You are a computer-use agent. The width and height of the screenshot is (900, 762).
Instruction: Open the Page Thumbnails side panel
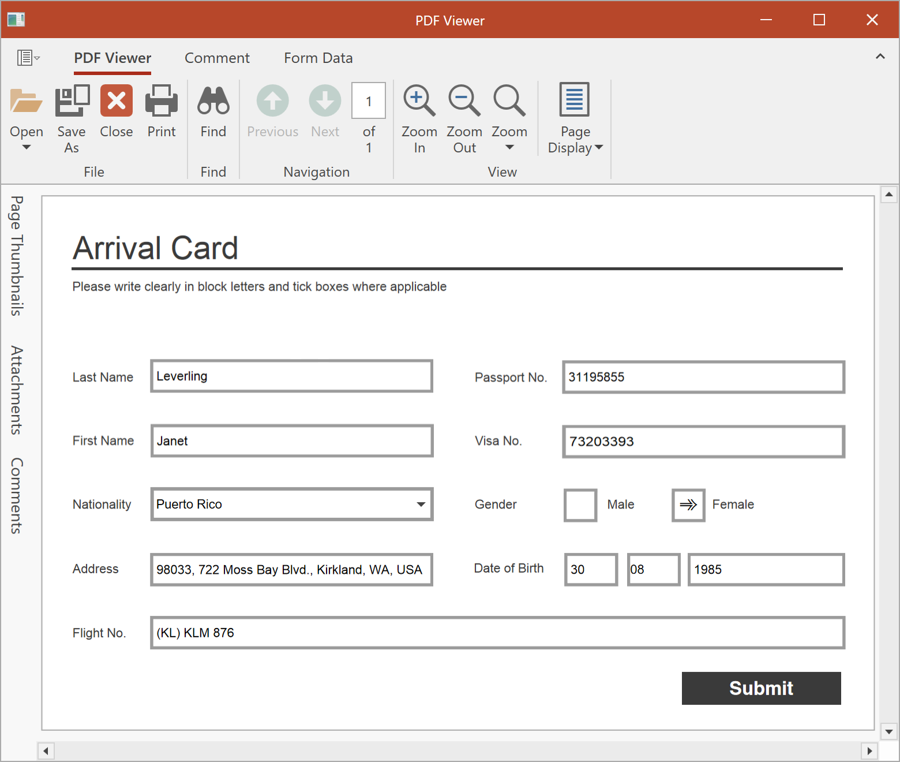pos(17,256)
